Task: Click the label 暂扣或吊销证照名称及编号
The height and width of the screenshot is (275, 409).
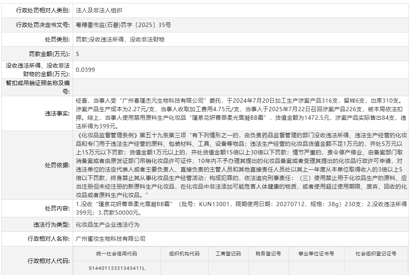Action: (38, 87)
